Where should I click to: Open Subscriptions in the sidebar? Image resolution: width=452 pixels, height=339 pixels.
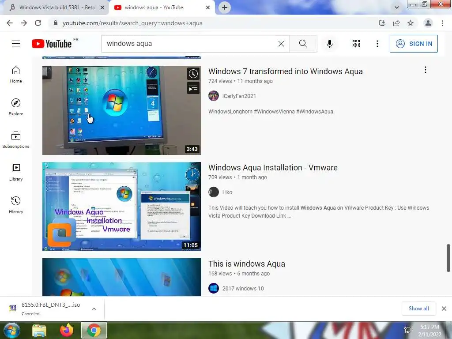16,140
